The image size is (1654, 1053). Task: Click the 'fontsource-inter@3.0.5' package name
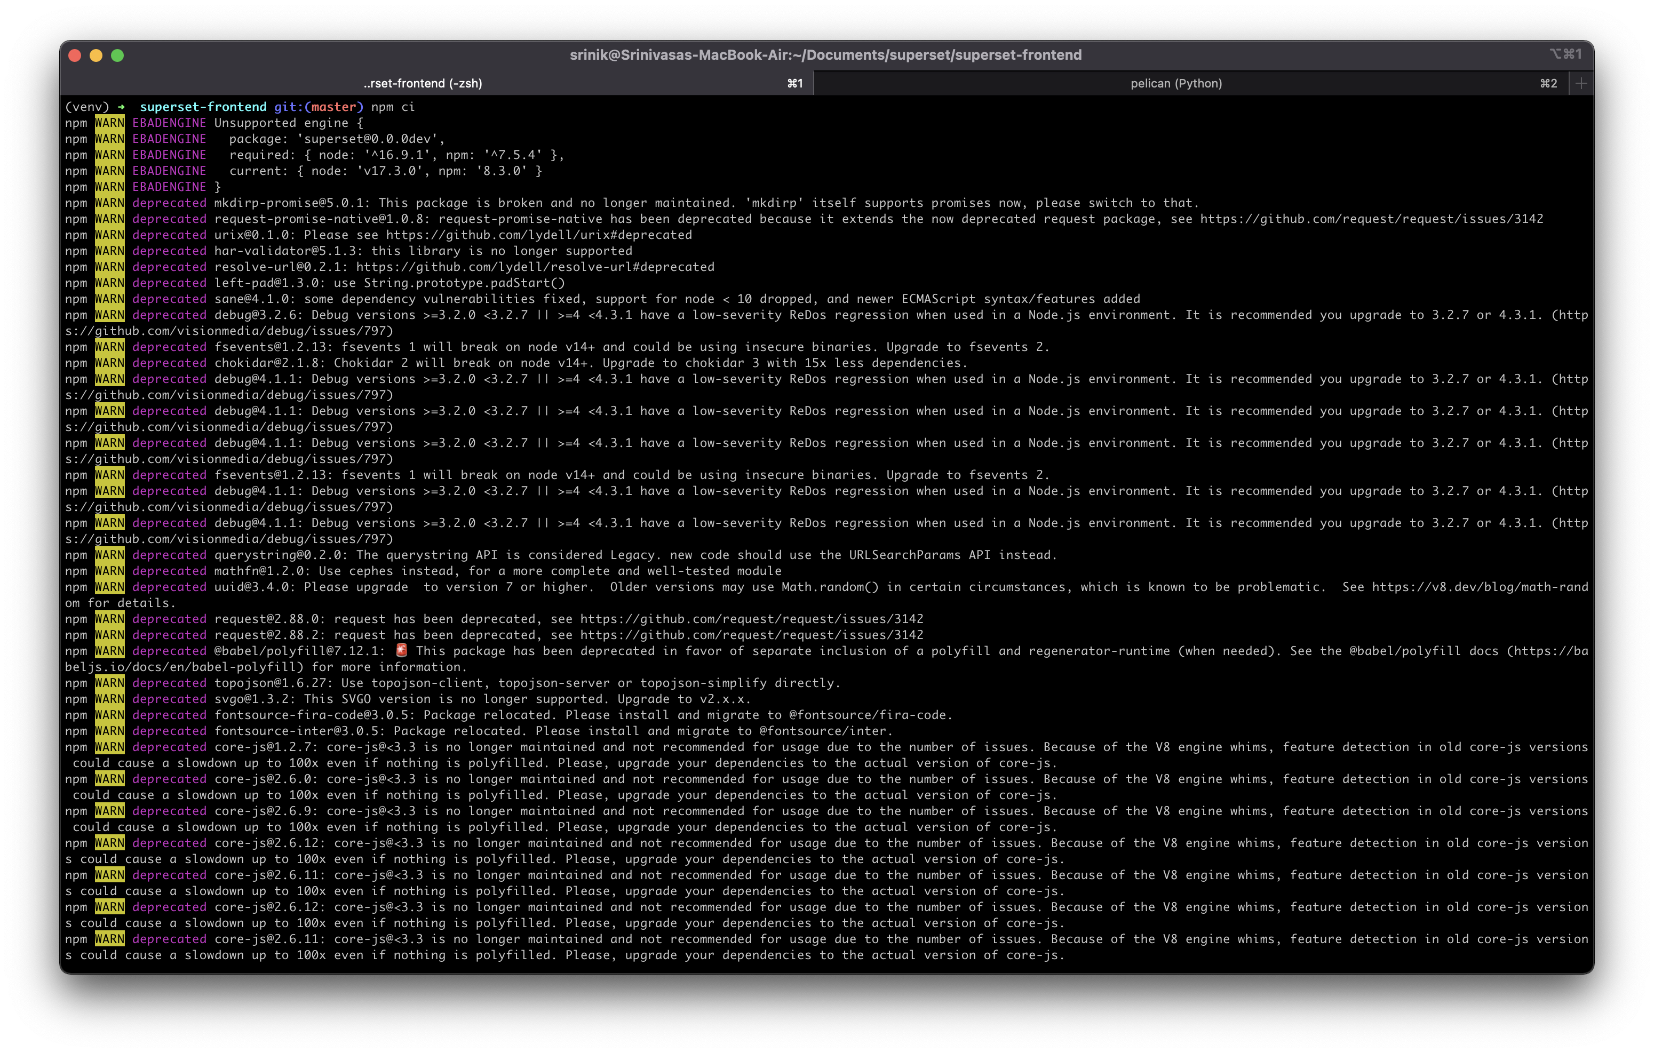click(x=300, y=731)
